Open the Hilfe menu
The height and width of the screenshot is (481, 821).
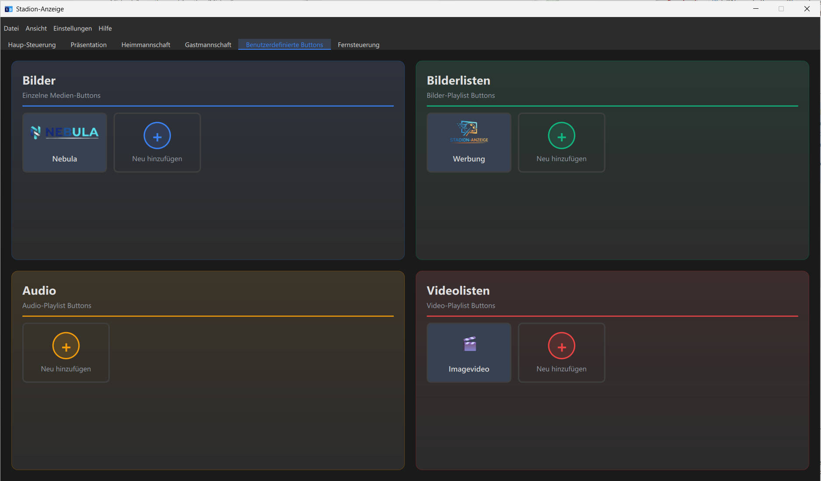click(x=105, y=28)
